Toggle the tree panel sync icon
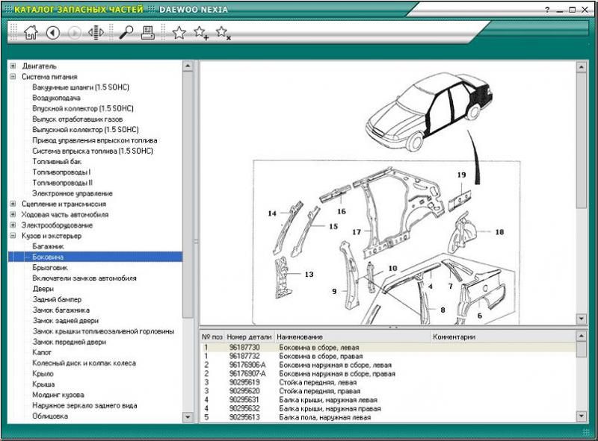The width and height of the screenshot is (598, 441). pos(96,32)
